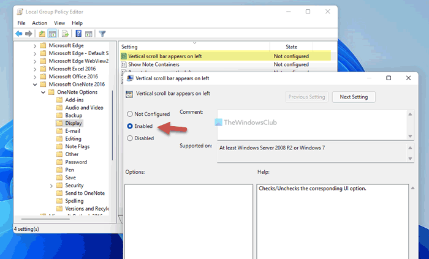Click the Up one level folder icon
429x259 pixels.
(42, 34)
